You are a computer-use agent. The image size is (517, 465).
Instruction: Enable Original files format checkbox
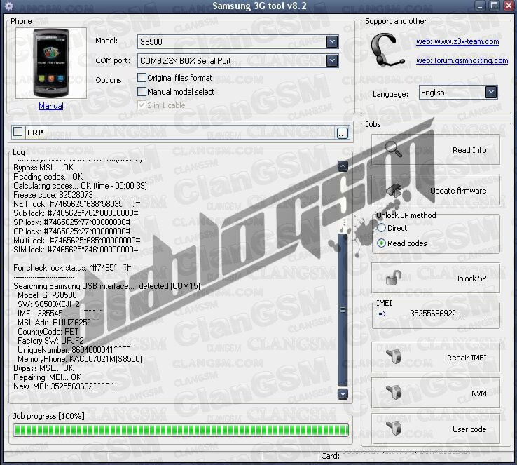[x=142, y=78]
